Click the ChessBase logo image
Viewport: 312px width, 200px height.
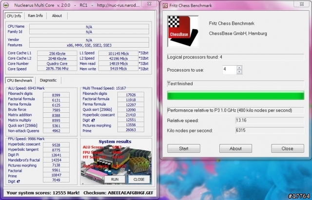[183, 31]
